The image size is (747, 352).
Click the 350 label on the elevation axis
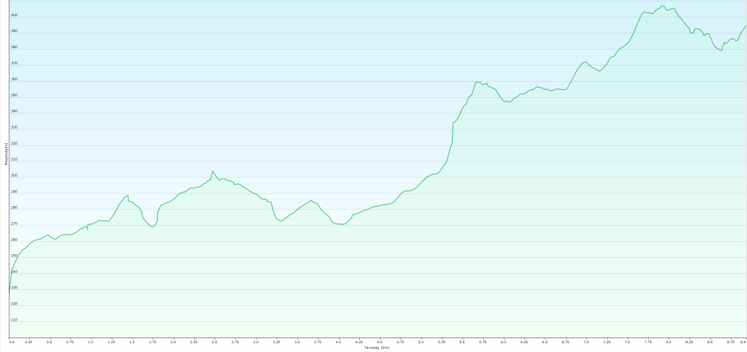14,96
